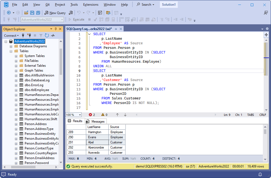Click the parse query checkmark icon
Viewport: 271px width, 178px height.
coord(95,19)
